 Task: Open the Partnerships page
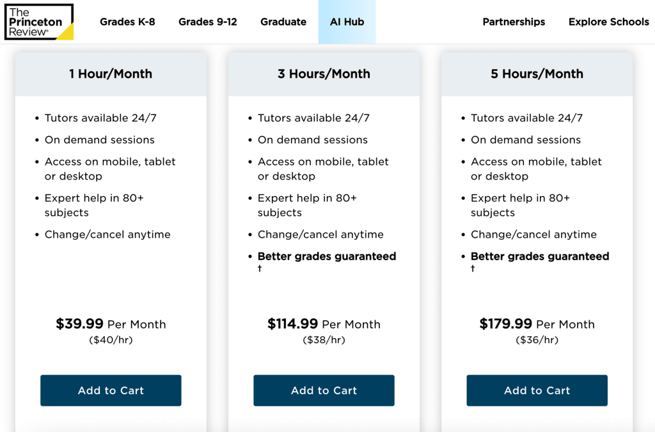point(514,22)
